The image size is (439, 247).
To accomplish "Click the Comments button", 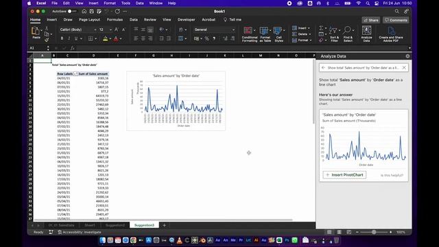I will (396, 20).
